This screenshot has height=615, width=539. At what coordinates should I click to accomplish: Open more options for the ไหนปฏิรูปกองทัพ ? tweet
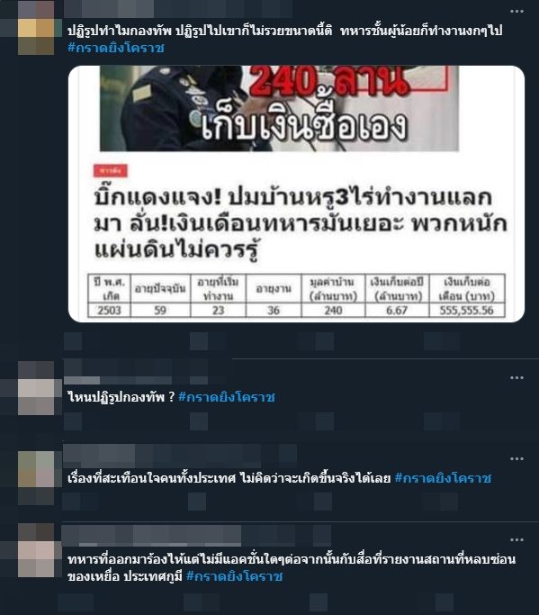tap(517, 377)
